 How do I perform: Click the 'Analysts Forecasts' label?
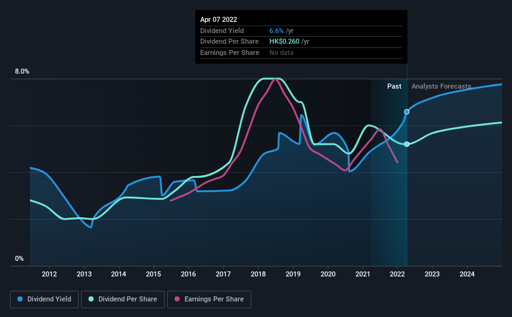[441, 86]
